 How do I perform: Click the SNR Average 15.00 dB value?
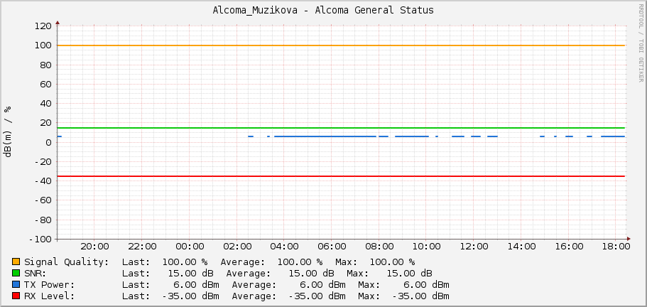[312, 274]
